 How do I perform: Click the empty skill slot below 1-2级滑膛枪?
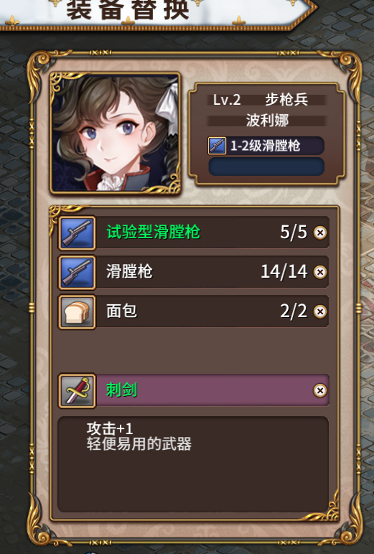[x=266, y=166]
